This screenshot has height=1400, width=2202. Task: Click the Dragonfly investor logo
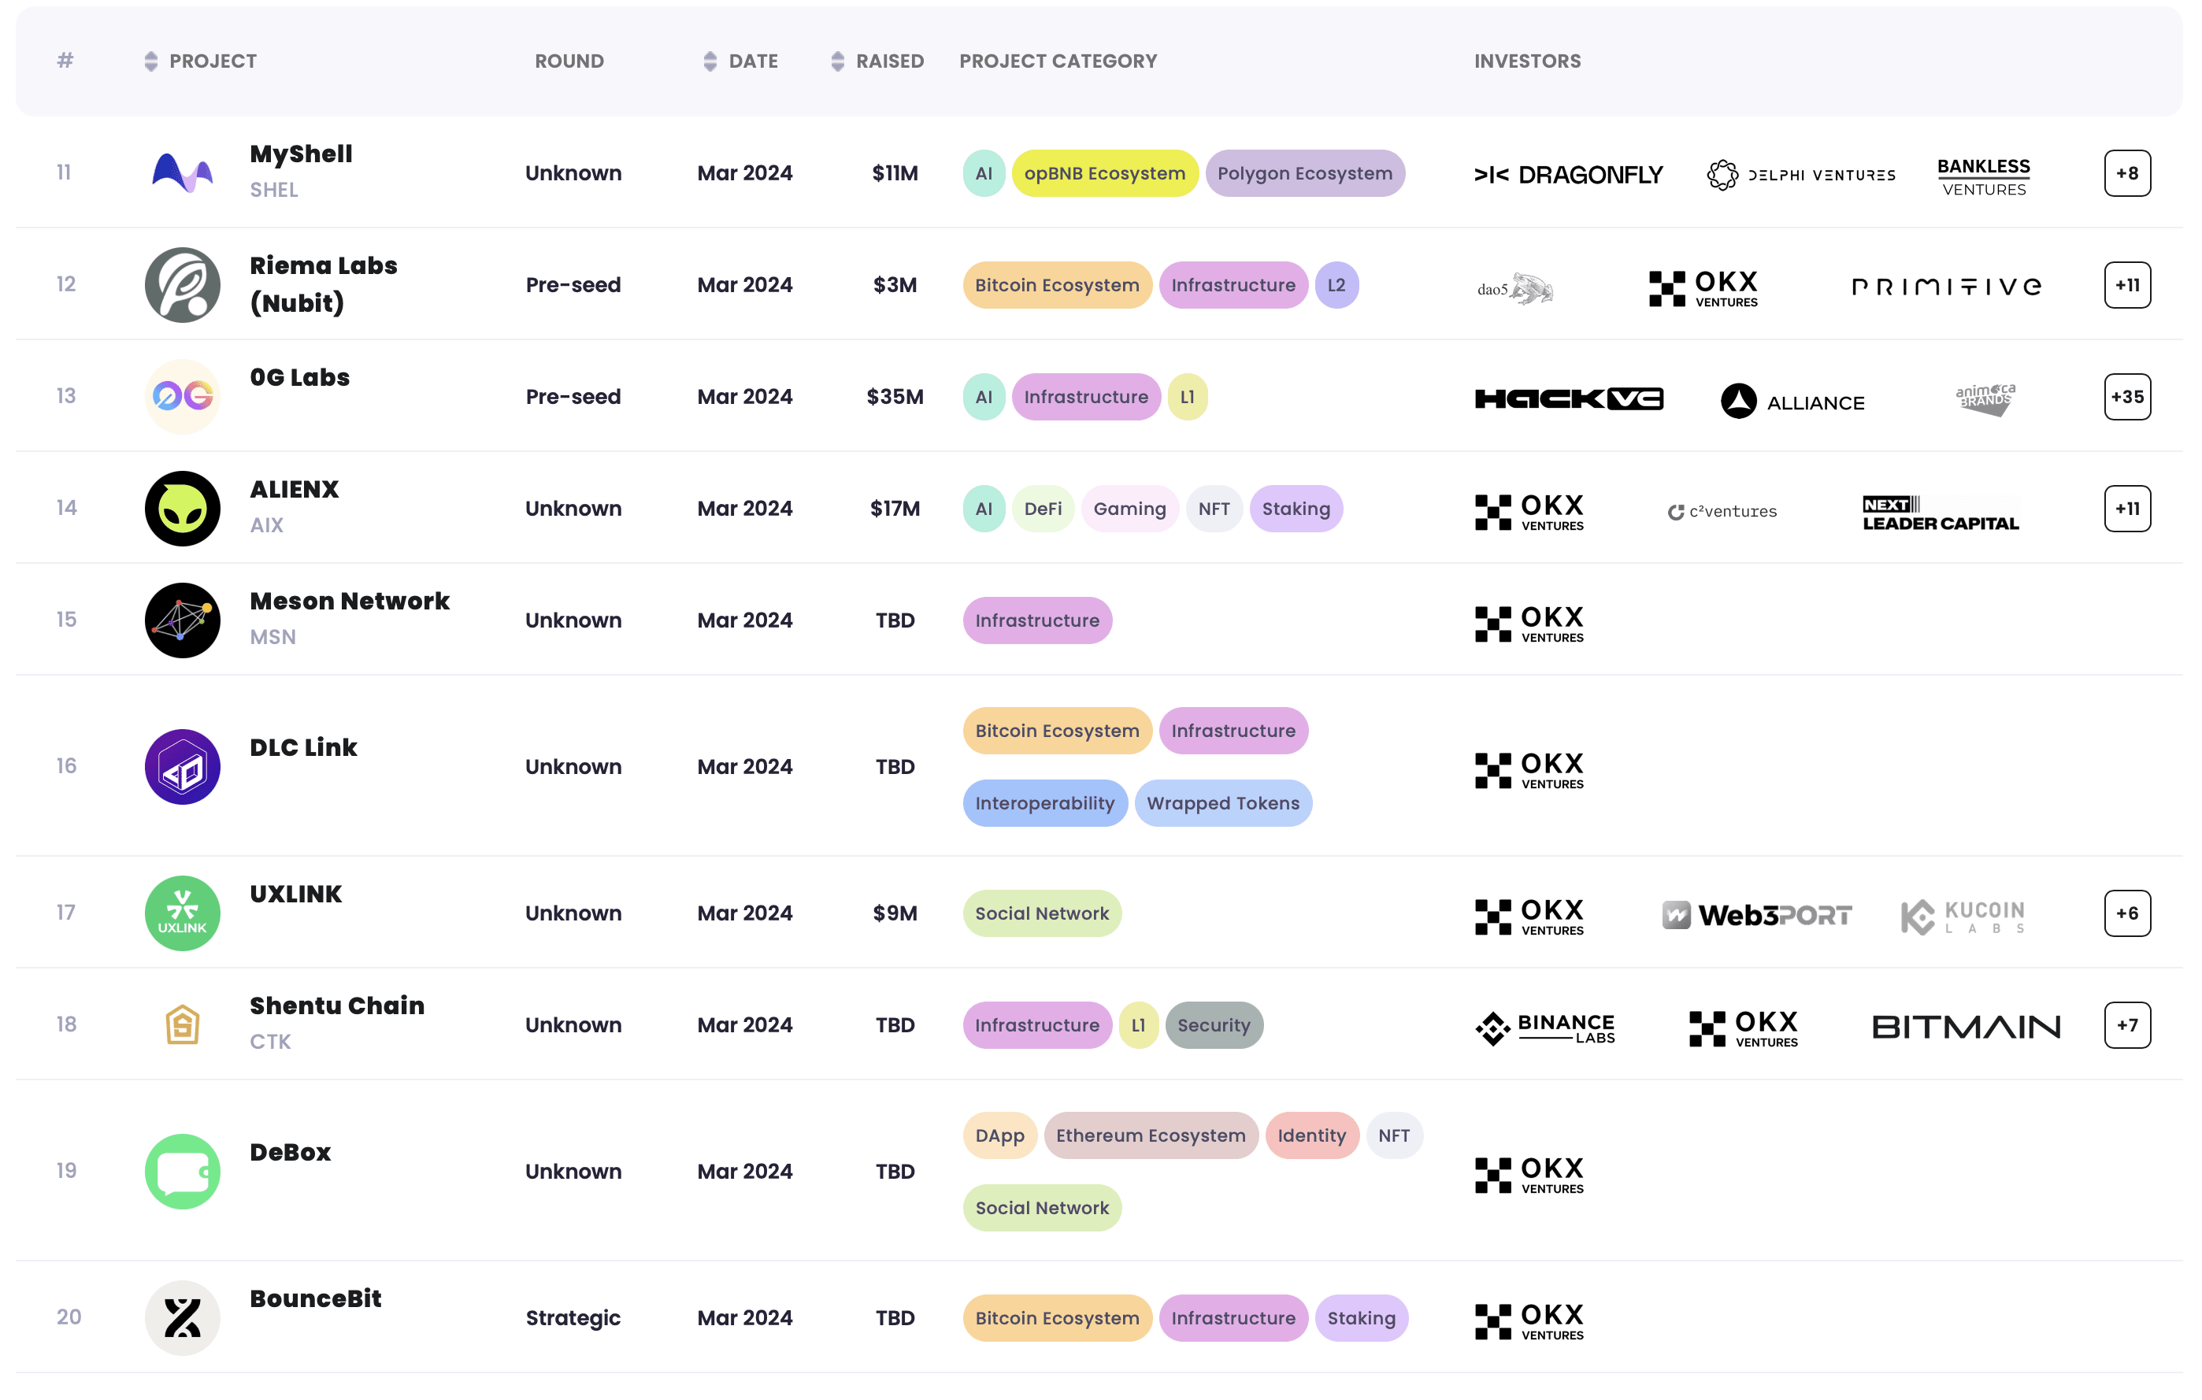[1567, 174]
